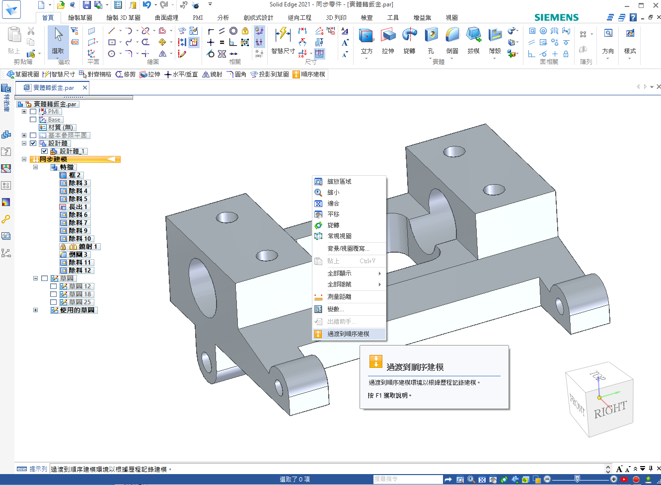Click the 樣式 styles icon
Screen dimensions: 661x485
630,34
